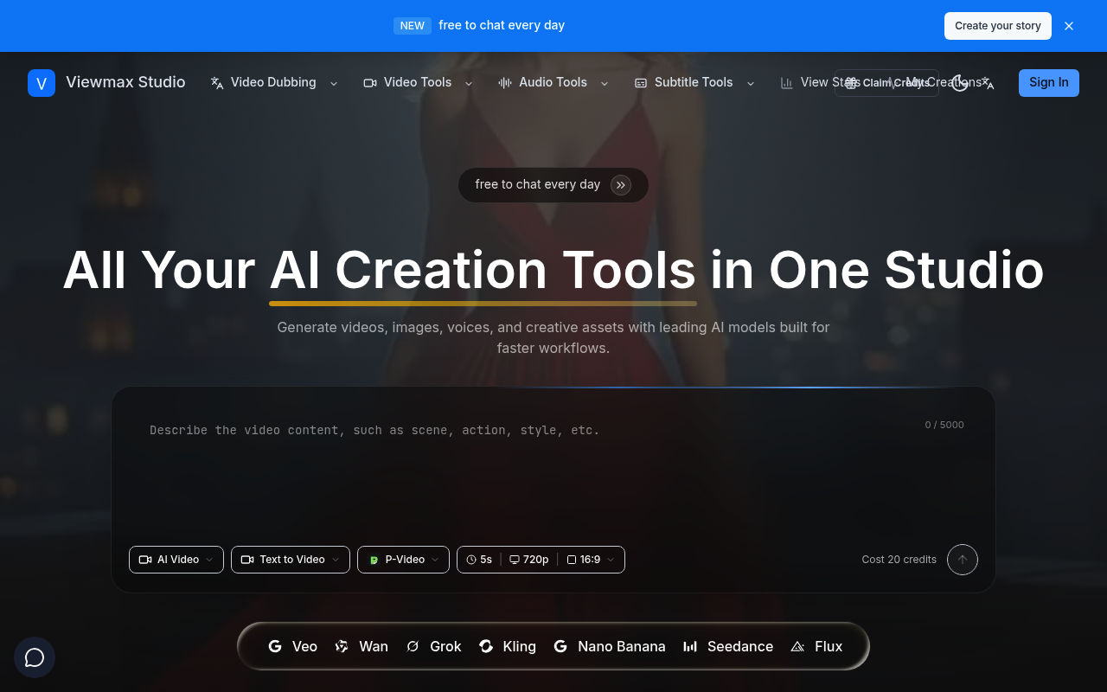
Task: Open the P-Video model dropdown
Action: 403,560
